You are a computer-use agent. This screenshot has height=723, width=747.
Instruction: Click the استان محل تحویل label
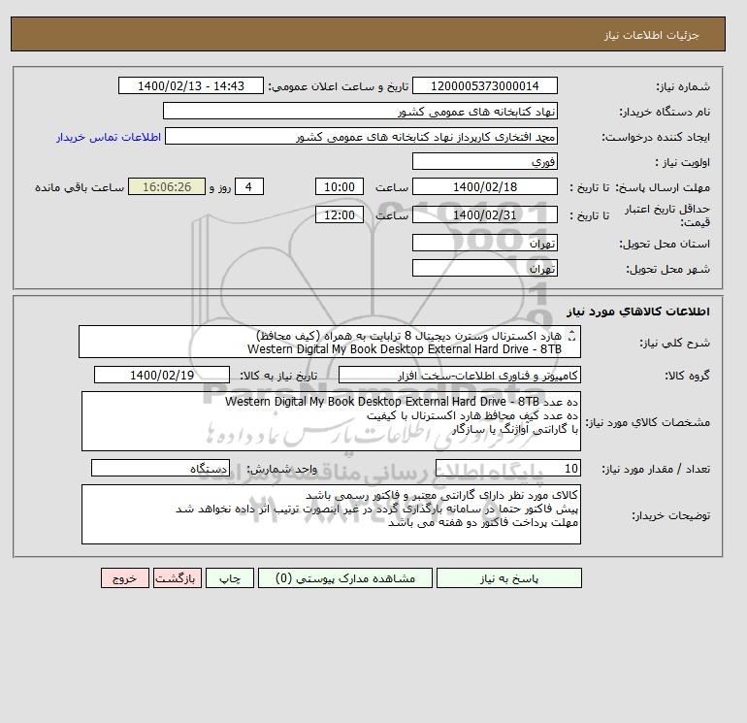(665, 244)
